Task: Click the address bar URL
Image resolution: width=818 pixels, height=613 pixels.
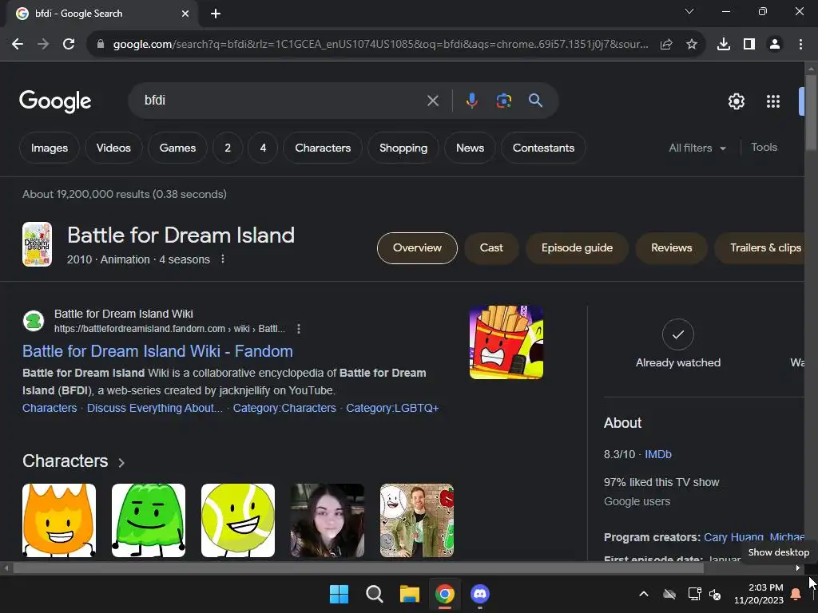Action: click(381, 45)
